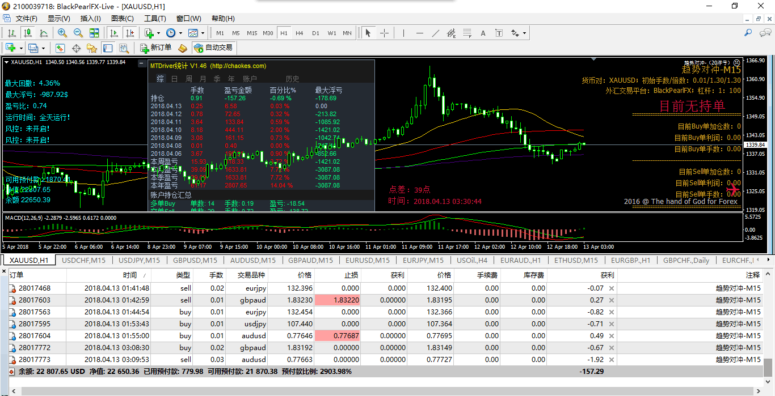
Task: Expand the indicators list dropdown arrow
Action: point(158,33)
